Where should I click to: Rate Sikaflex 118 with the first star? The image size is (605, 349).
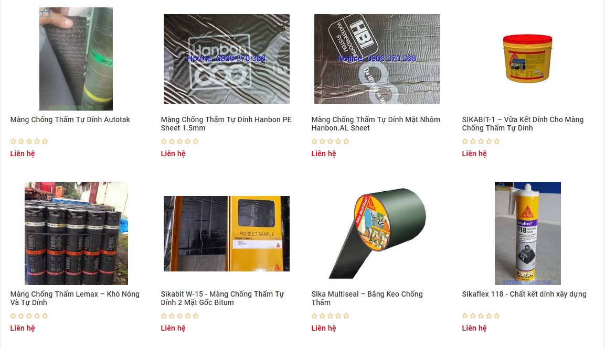click(465, 316)
